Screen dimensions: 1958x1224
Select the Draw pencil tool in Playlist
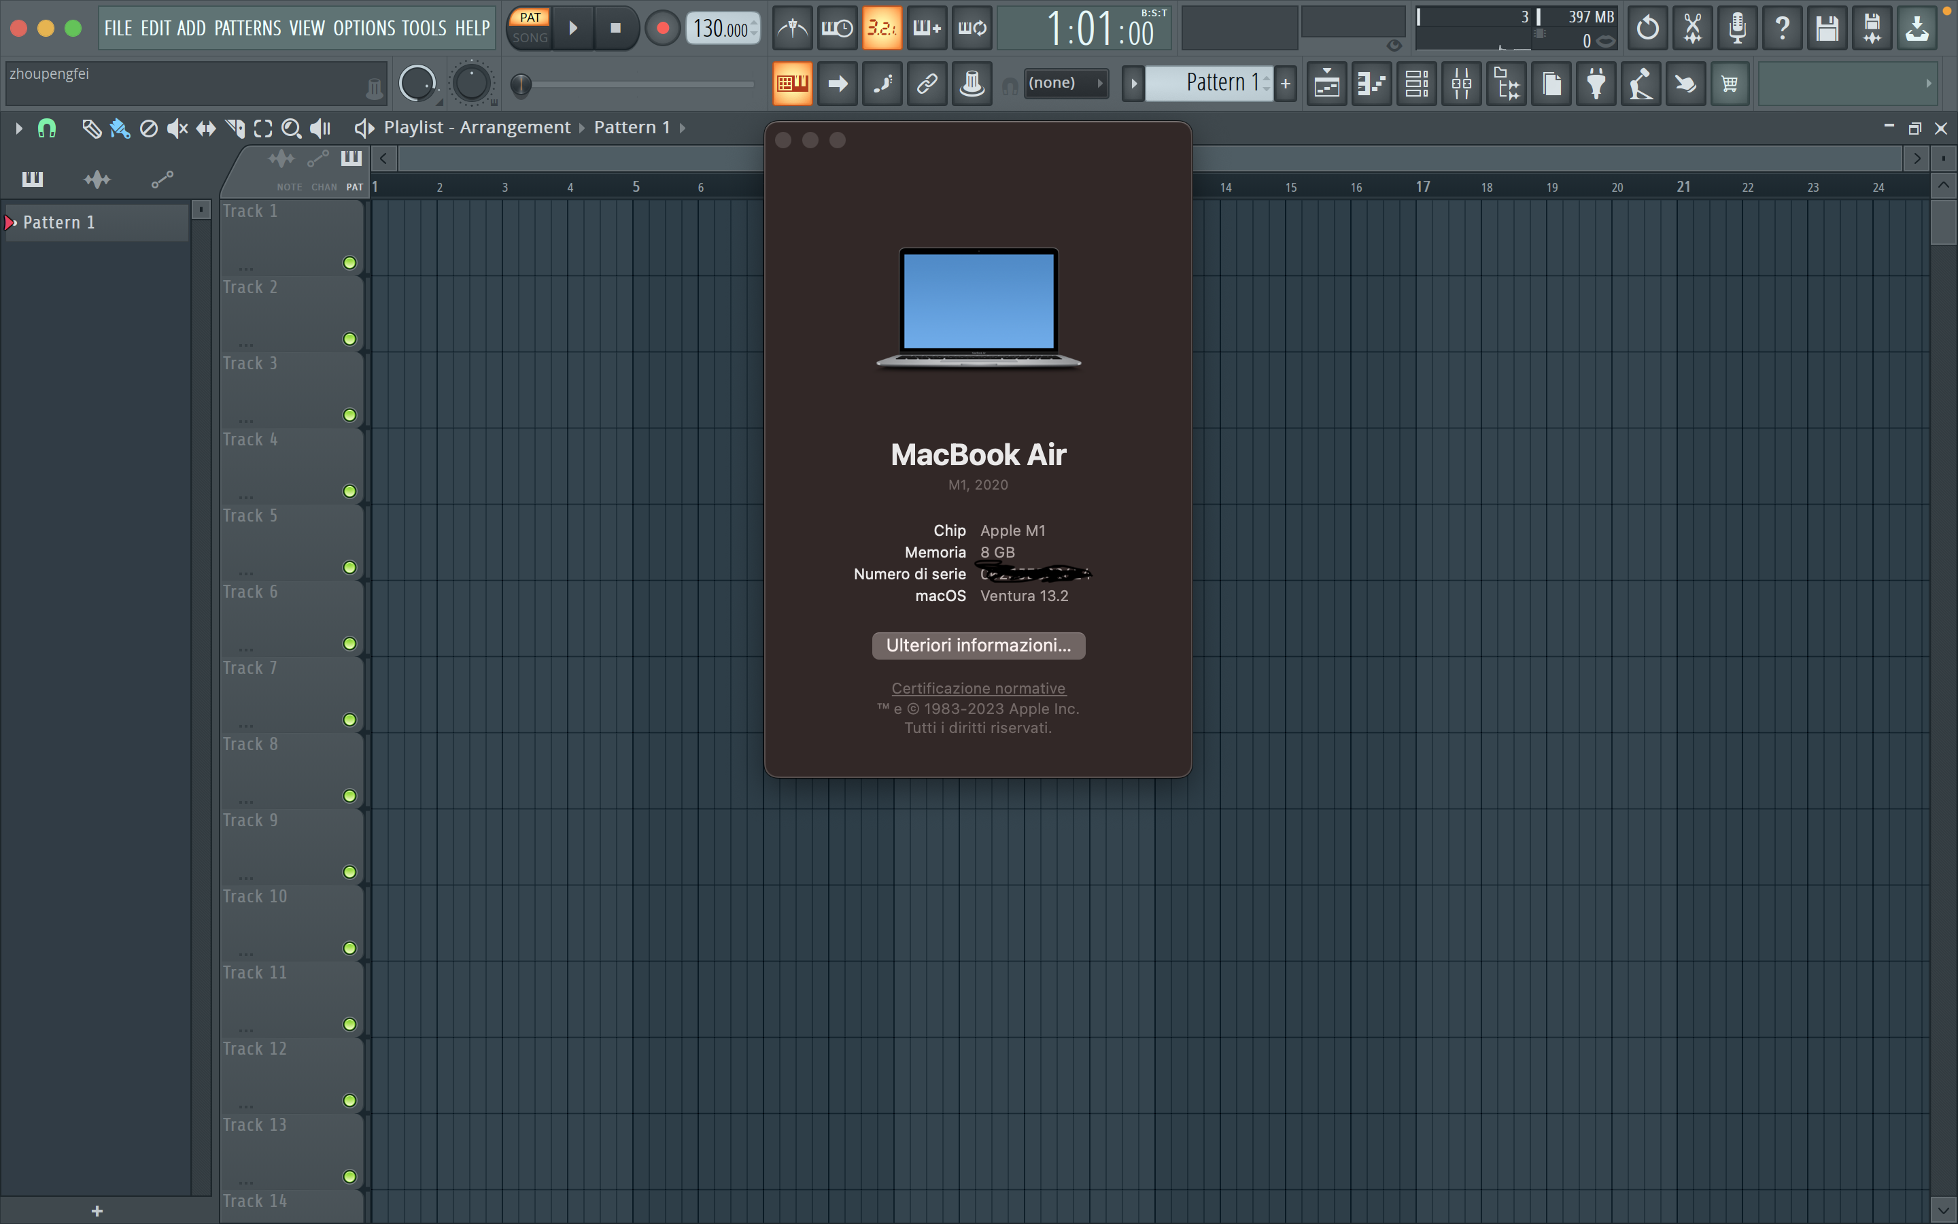tap(91, 128)
